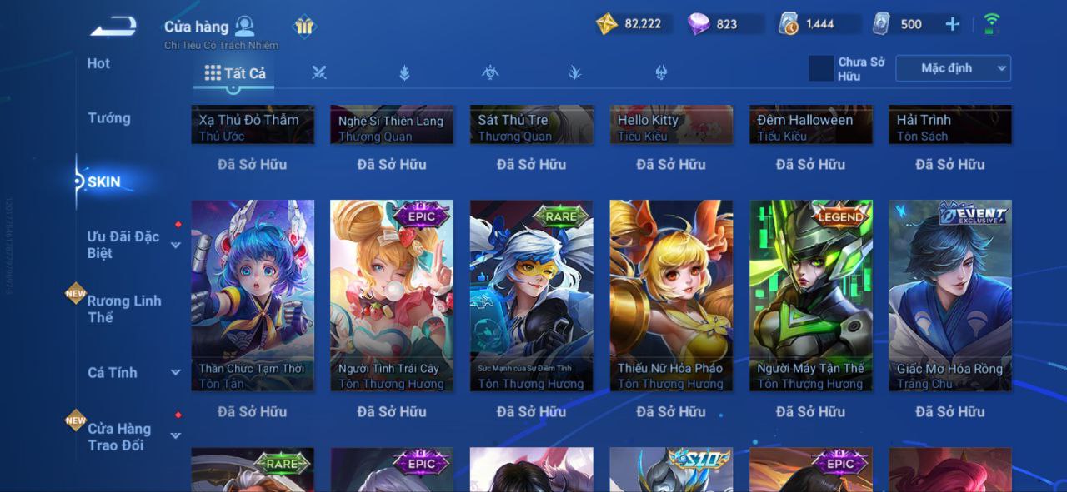
Task: Check the green wifi signal icon
Action: [x=992, y=23]
